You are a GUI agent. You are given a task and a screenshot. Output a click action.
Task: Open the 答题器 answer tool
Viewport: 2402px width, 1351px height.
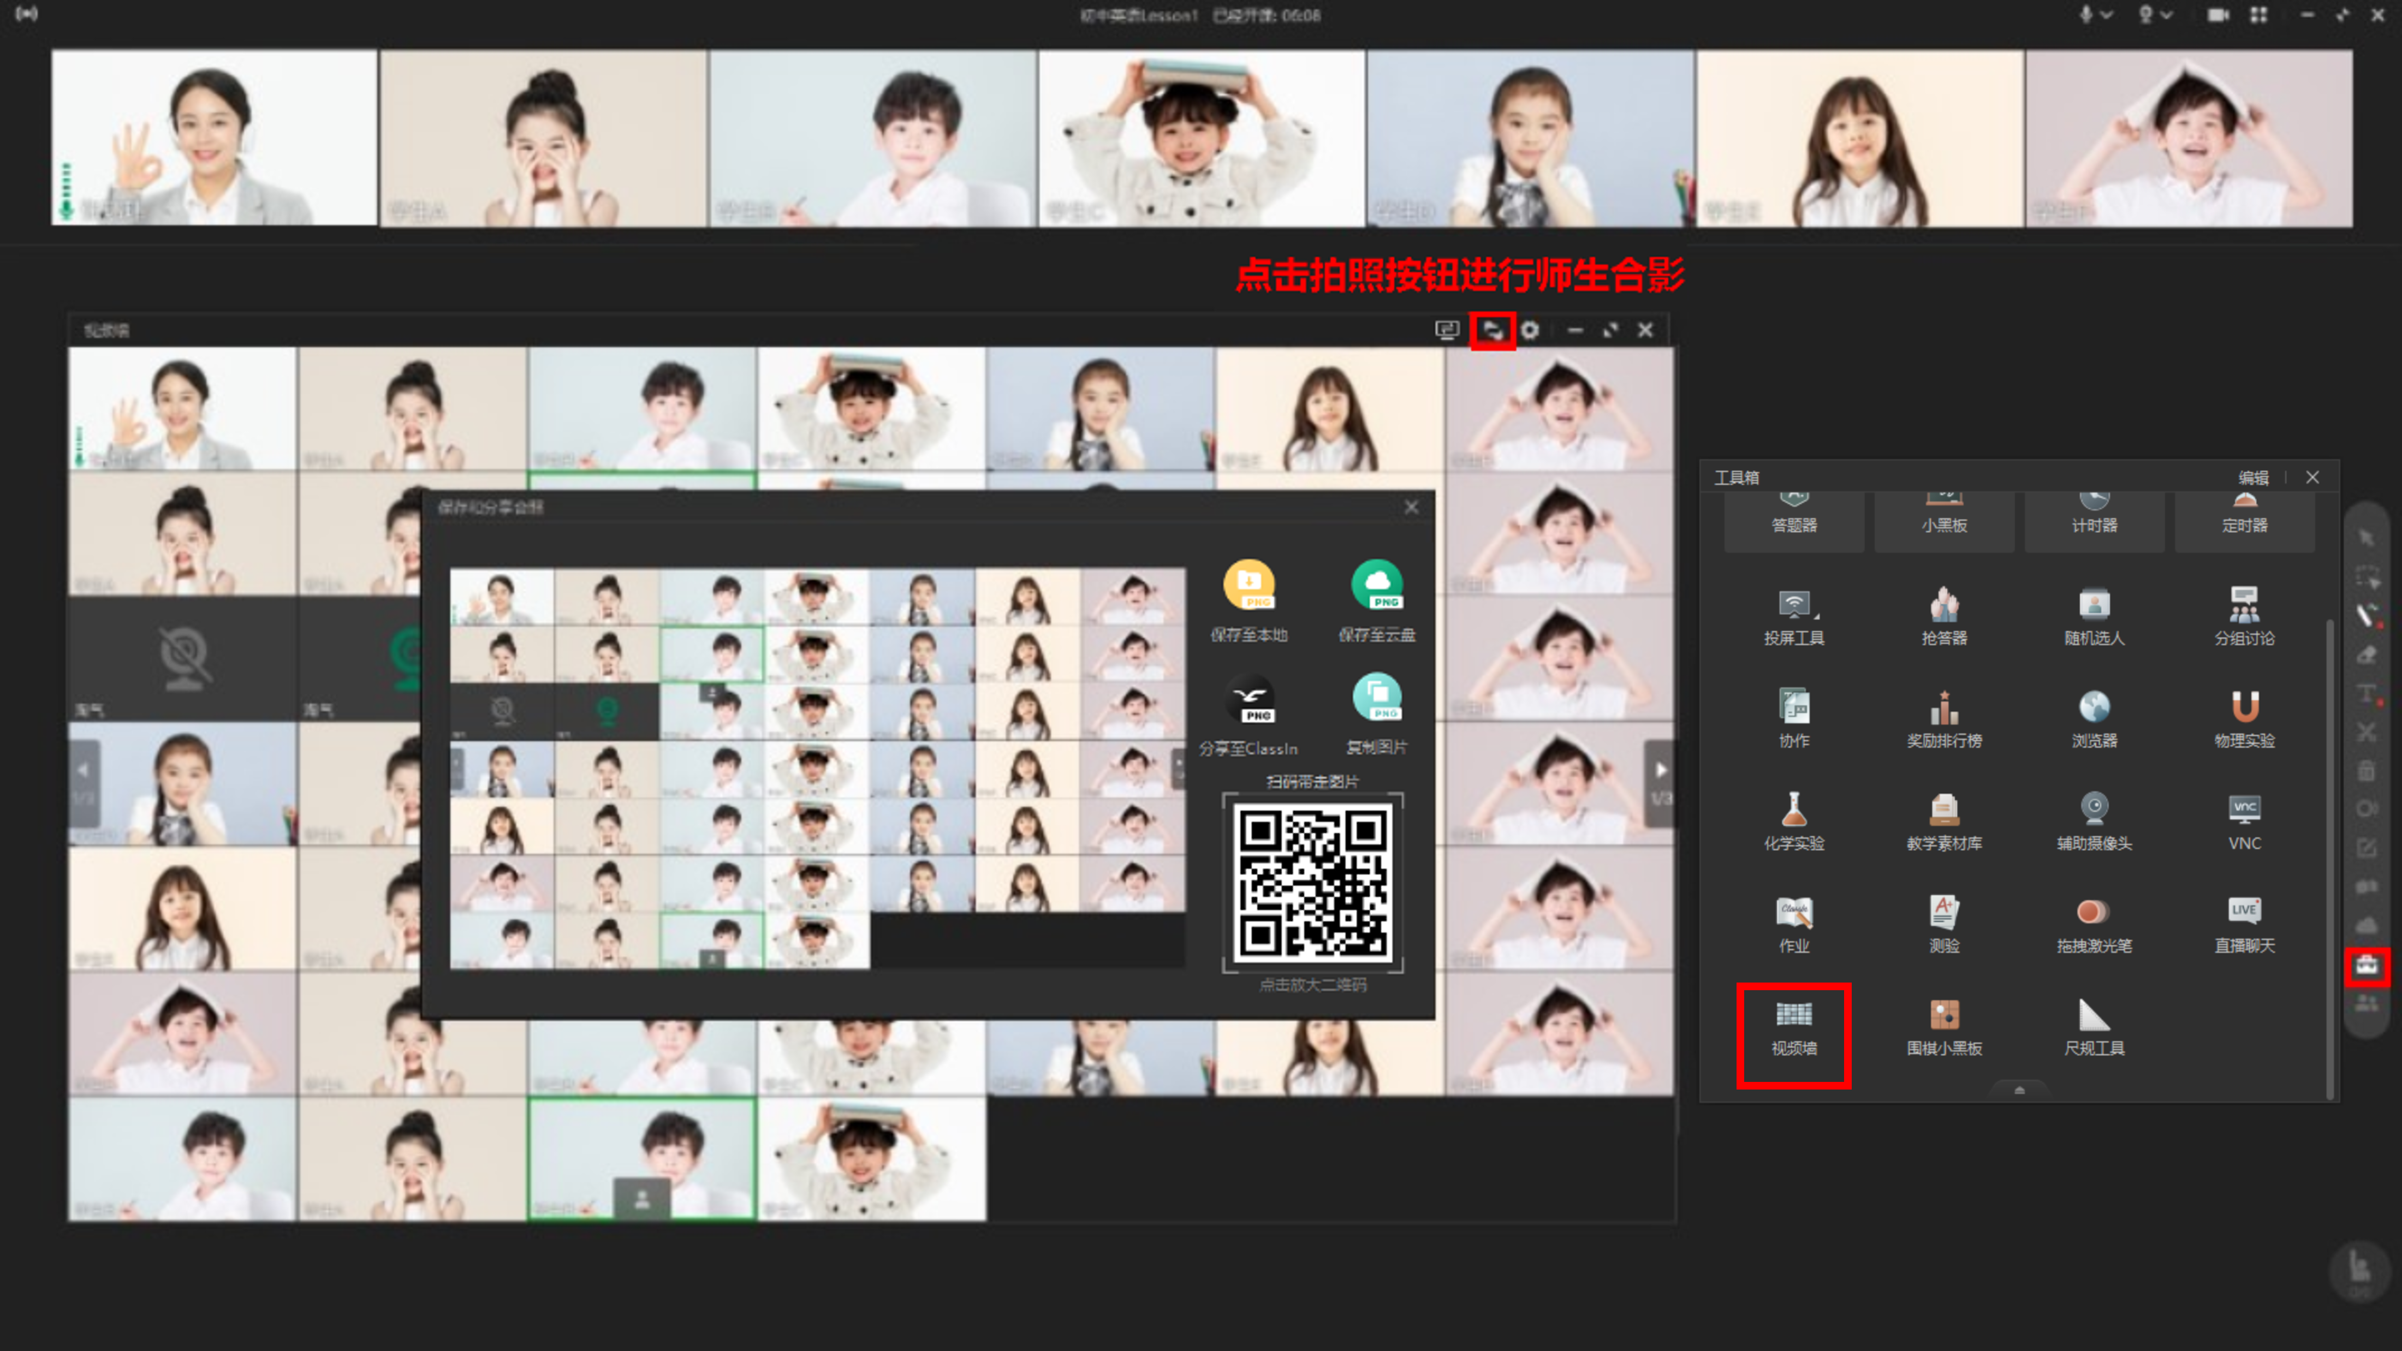pos(1793,522)
